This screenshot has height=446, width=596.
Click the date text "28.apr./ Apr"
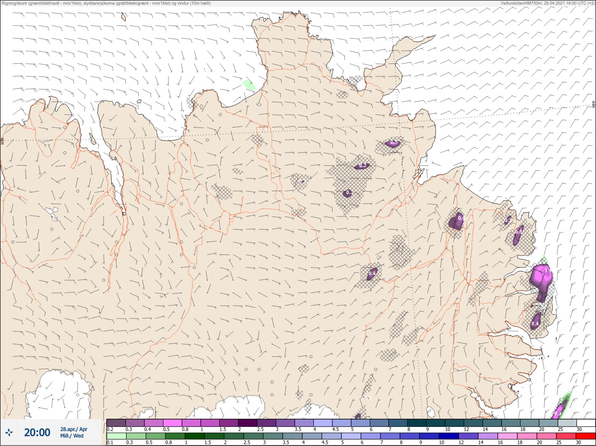click(x=74, y=429)
